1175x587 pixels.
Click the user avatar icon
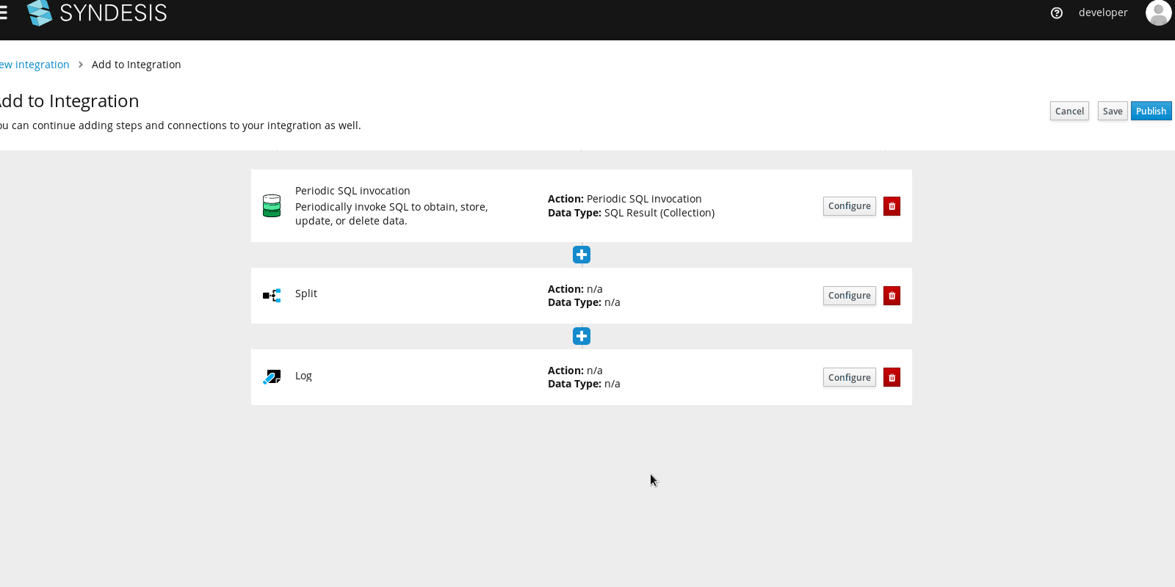click(x=1158, y=12)
